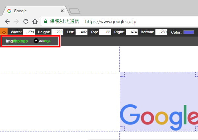Click the Left value field

click(81, 32)
